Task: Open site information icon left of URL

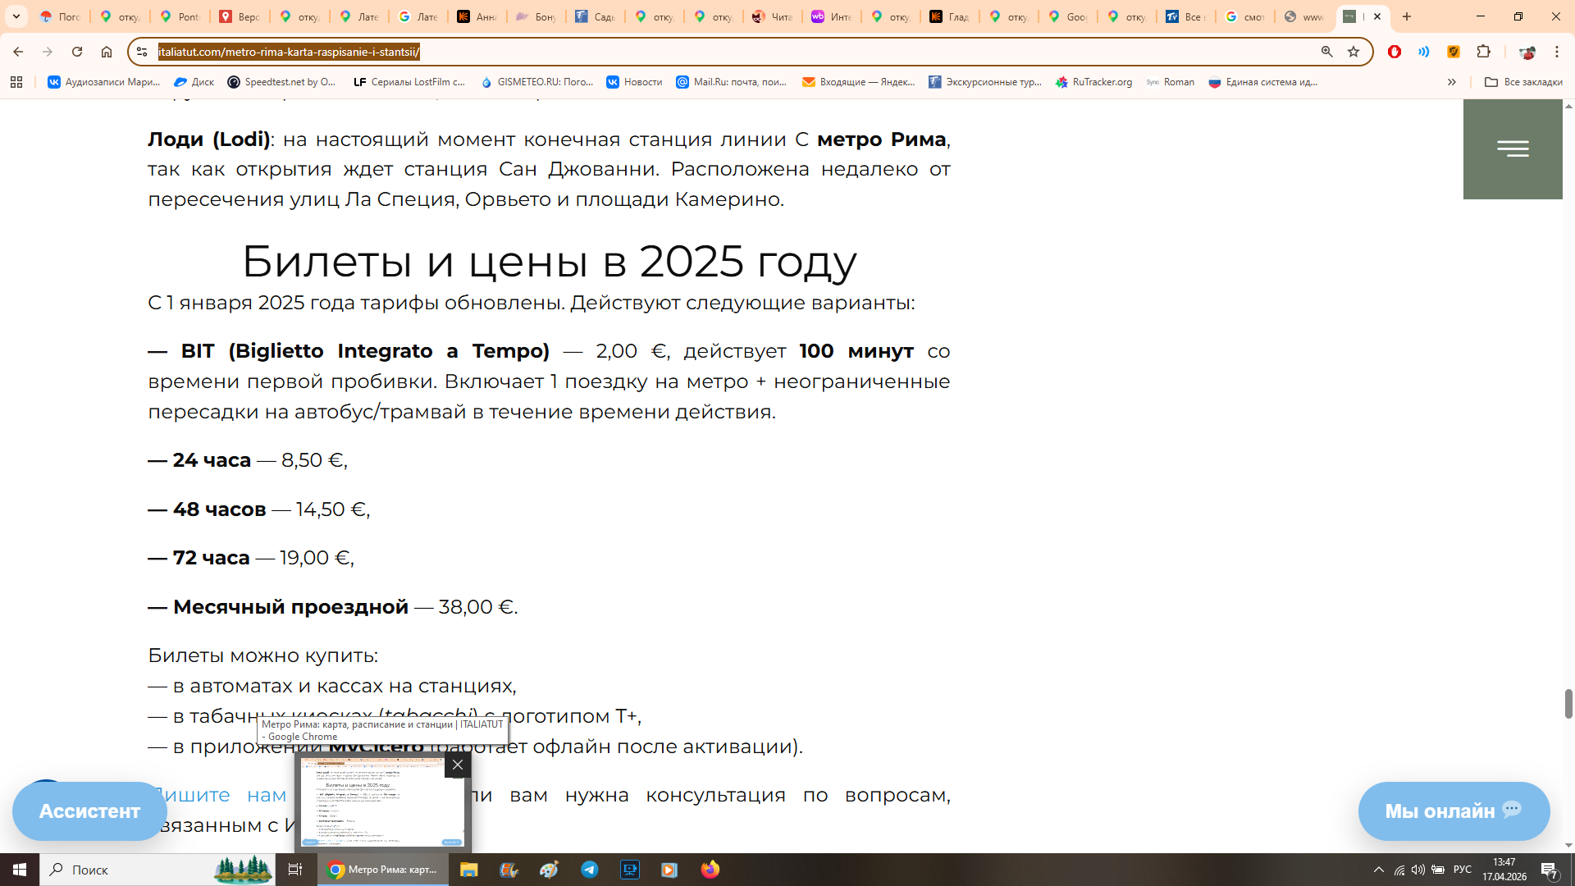Action: [142, 52]
